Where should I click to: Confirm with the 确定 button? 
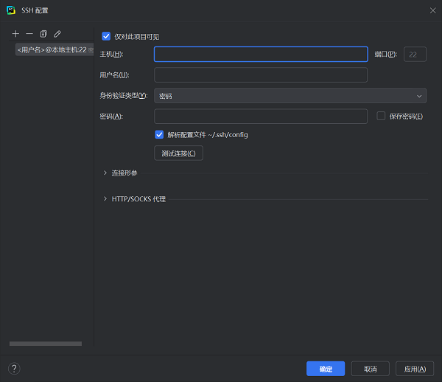(x=326, y=369)
